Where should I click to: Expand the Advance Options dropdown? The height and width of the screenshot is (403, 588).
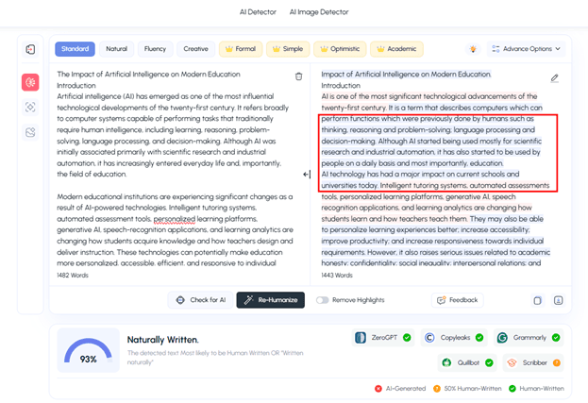point(526,49)
